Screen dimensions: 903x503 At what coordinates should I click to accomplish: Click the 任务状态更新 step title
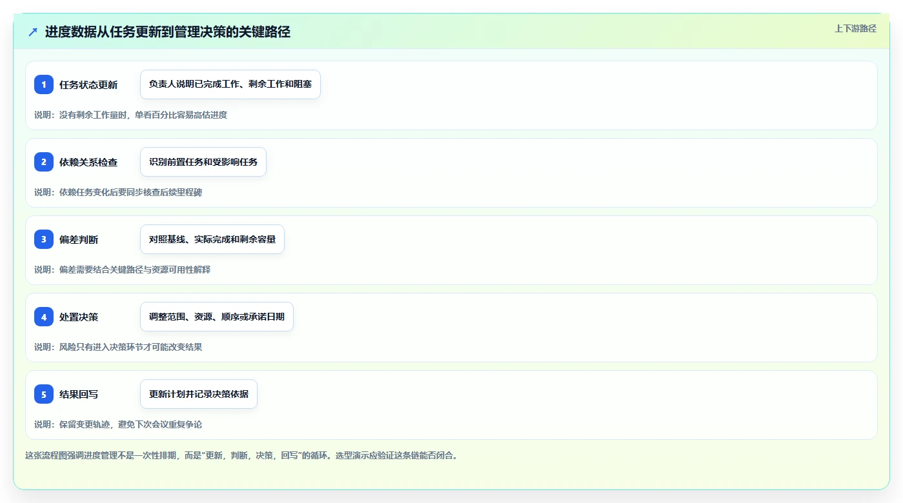click(88, 84)
